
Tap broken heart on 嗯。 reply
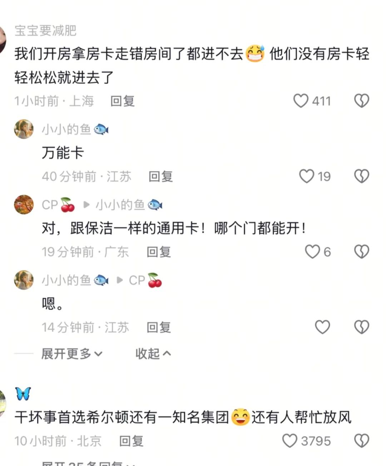pyautogui.click(x=361, y=327)
